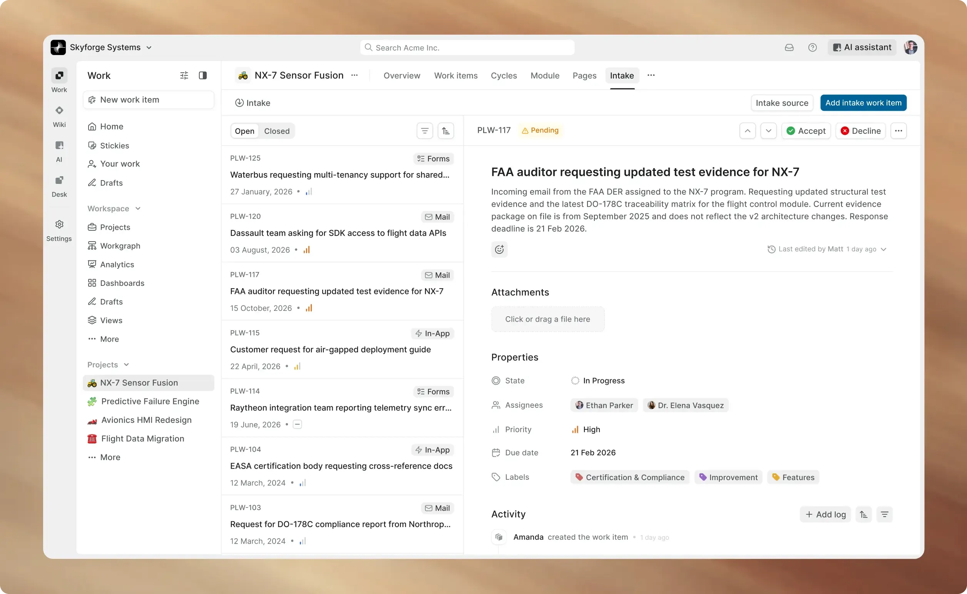Open the Intake source button
Viewport: 967px width, 594px height.
click(x=782, y=103)
